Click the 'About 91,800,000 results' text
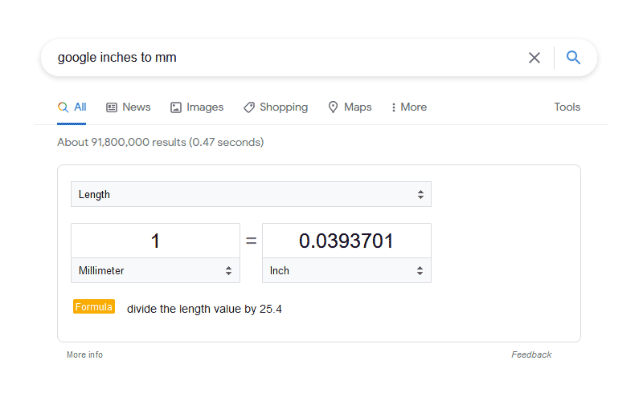Viewport: 643px width, 401px height. pos(160,143)
